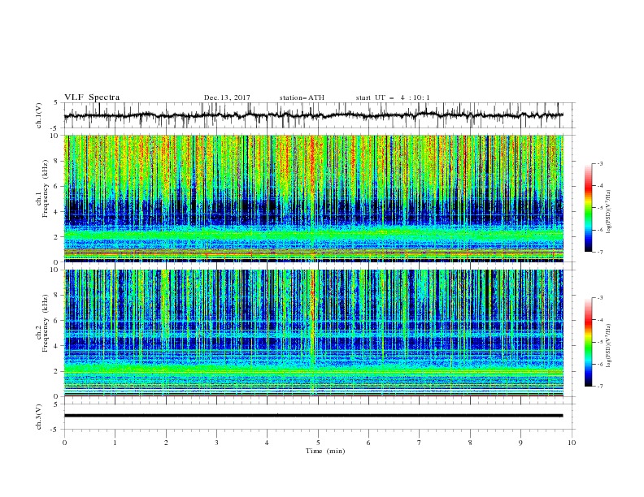Click the "Time (min)" x-axis label
The height and width of the screenshot is (497, 644).
point(325,451)
